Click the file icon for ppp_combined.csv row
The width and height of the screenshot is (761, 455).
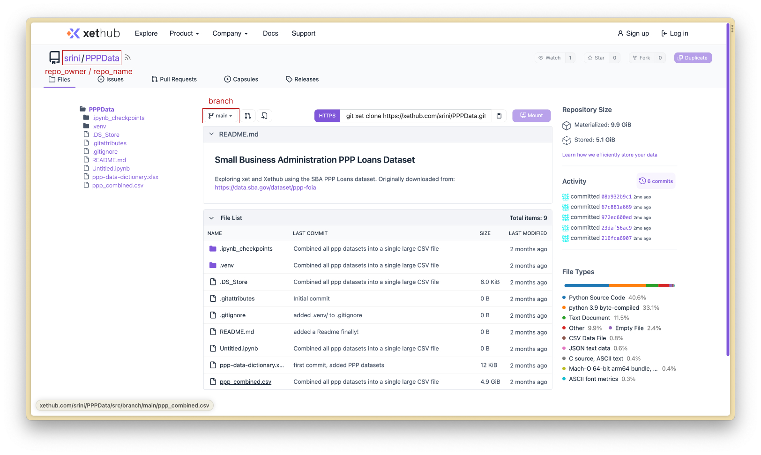coord(213,382)
